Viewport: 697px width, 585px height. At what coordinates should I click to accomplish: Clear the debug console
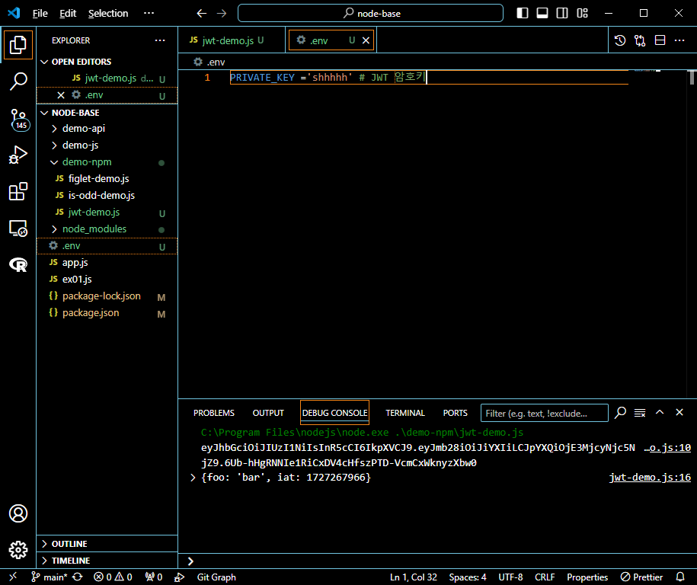pos(640,413)
